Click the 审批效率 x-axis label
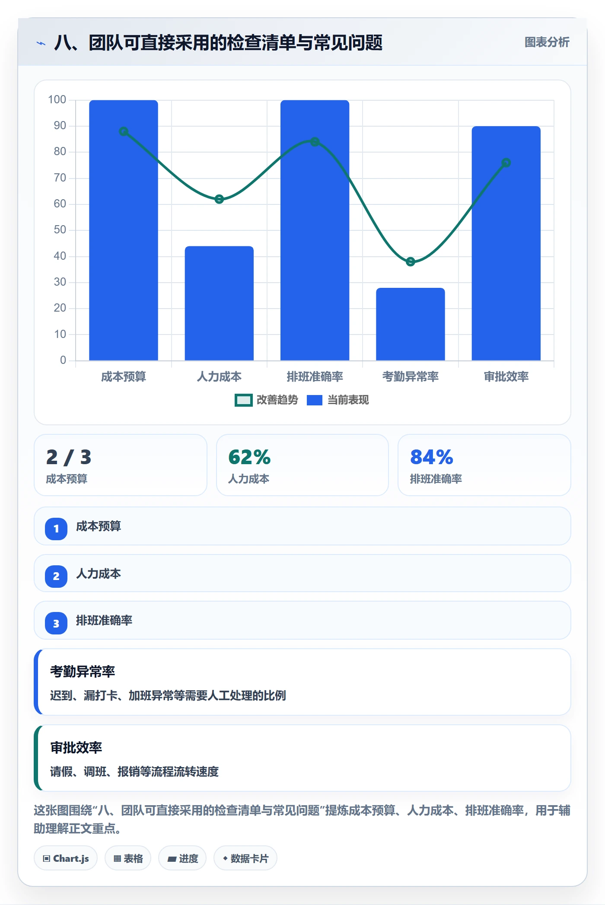Viewport: 605px width, 905px height. [x=506, y=377]
